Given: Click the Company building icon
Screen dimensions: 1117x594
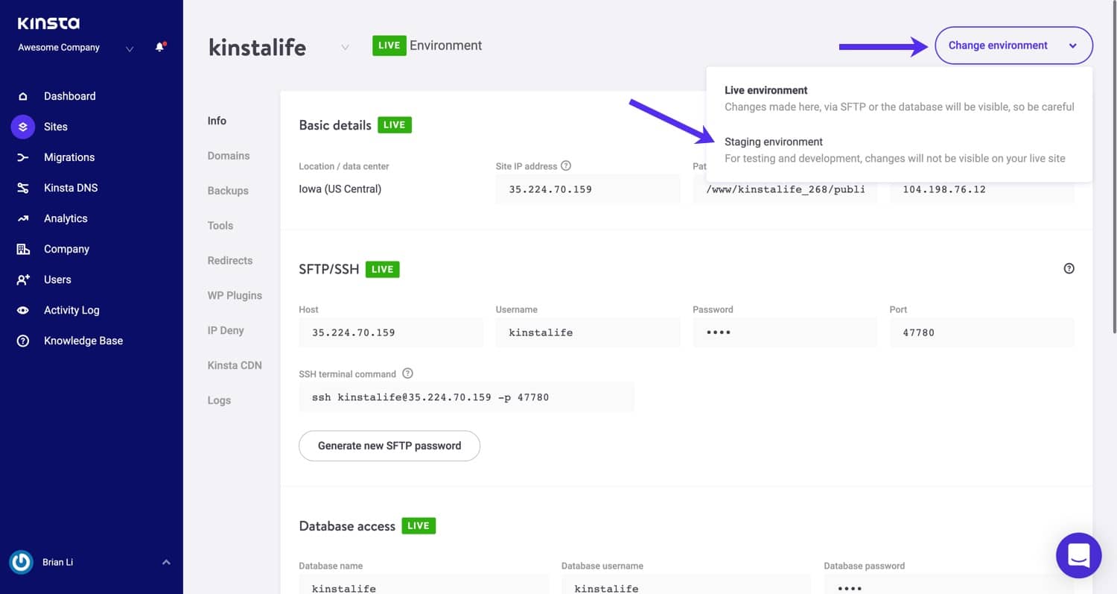Looking at the screenshot, I should 23,249.
